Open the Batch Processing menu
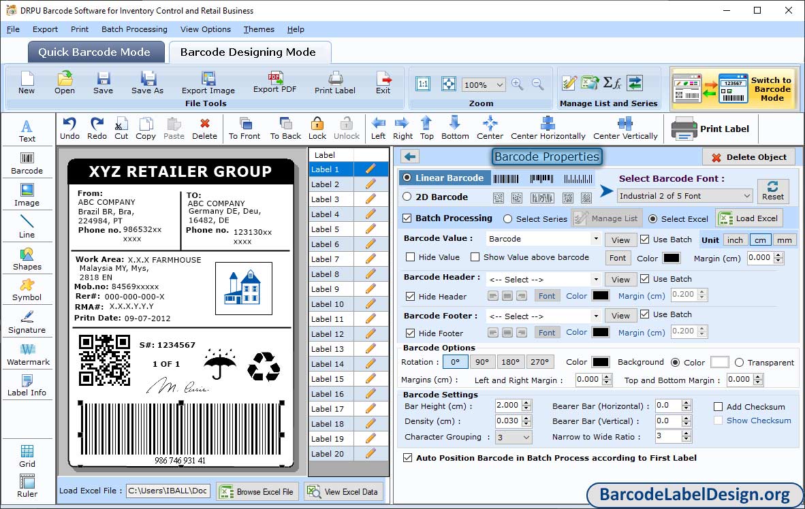Screen dimensions: 805x509 click(134, 29)
